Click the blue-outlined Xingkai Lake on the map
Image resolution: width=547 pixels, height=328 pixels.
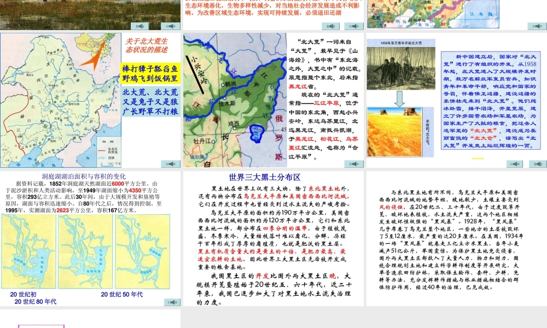point(258,133)
